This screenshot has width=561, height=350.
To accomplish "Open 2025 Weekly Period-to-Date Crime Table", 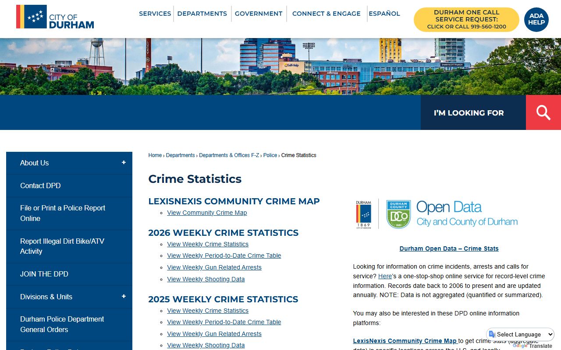I will coord(224,322).
